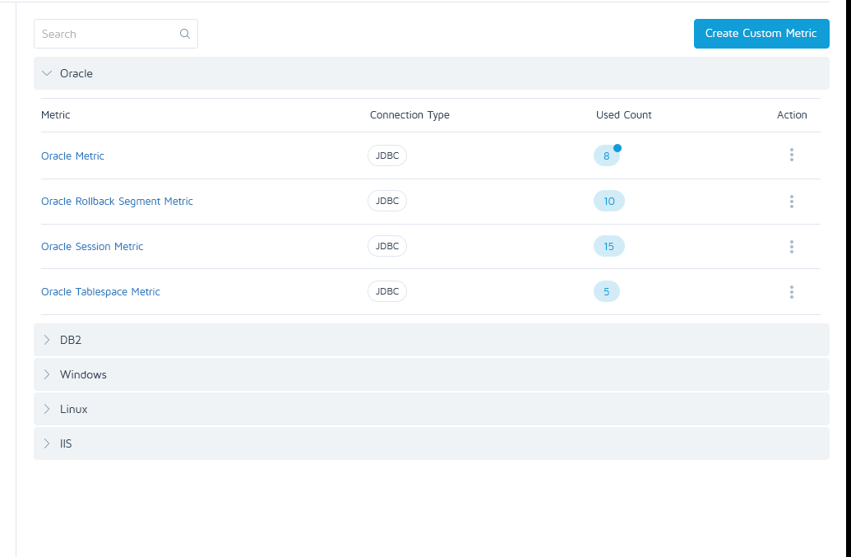
Task: Click the Create Custom Metric button
Action: pos(761,34)
